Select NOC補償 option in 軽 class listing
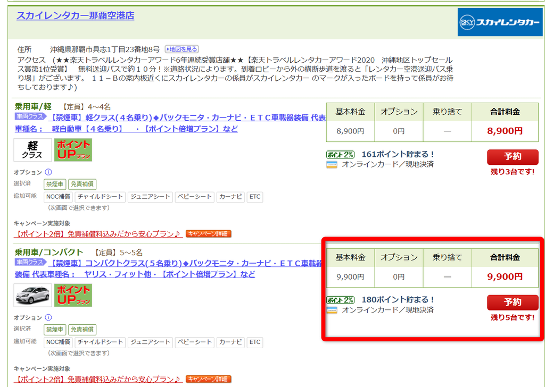Viewport: 545px width, 387px height. tap(57, 197)
